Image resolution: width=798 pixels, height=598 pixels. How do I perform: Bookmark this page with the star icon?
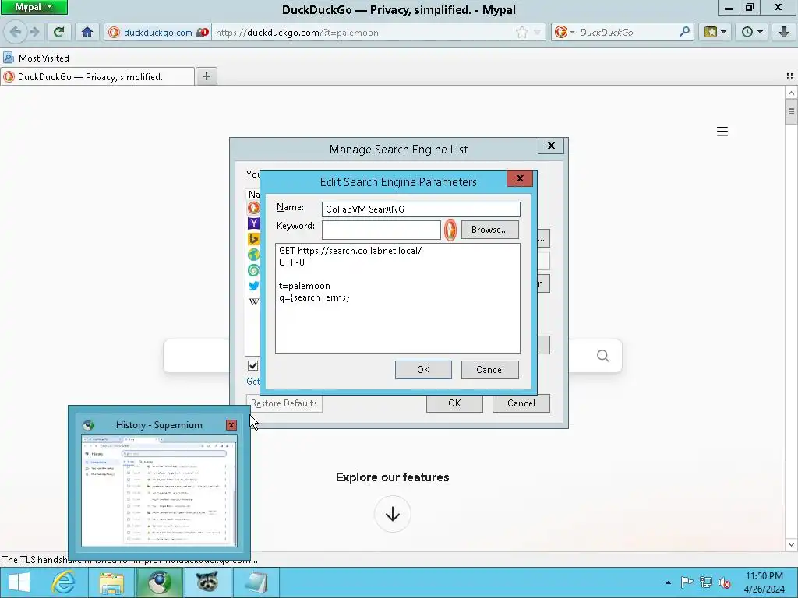click(522, 33)
